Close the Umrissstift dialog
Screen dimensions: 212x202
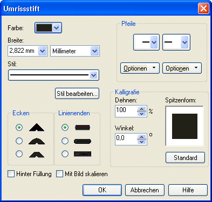pos(203,8)
